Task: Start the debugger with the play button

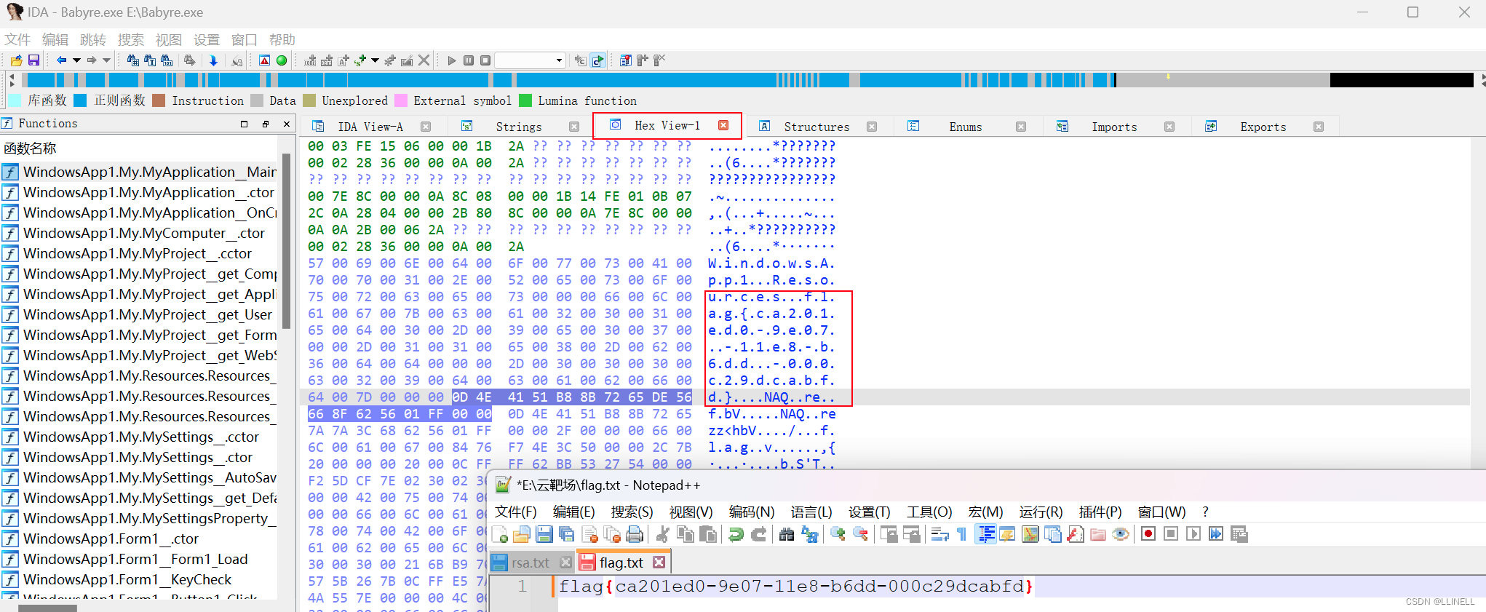Action: click(x=451, y=60)
